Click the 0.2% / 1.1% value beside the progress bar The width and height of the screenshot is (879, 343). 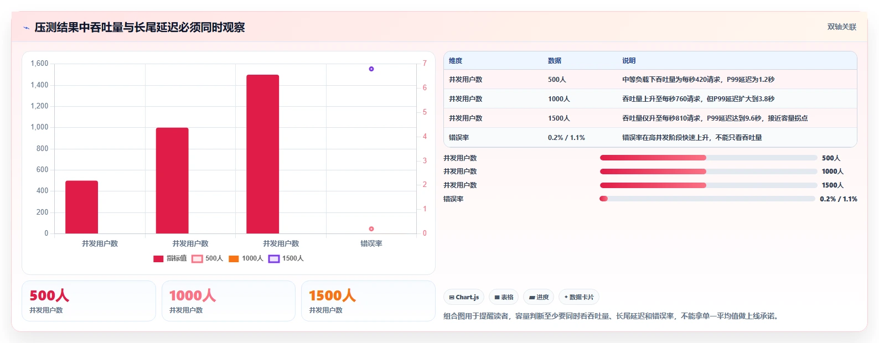point(839,199)
